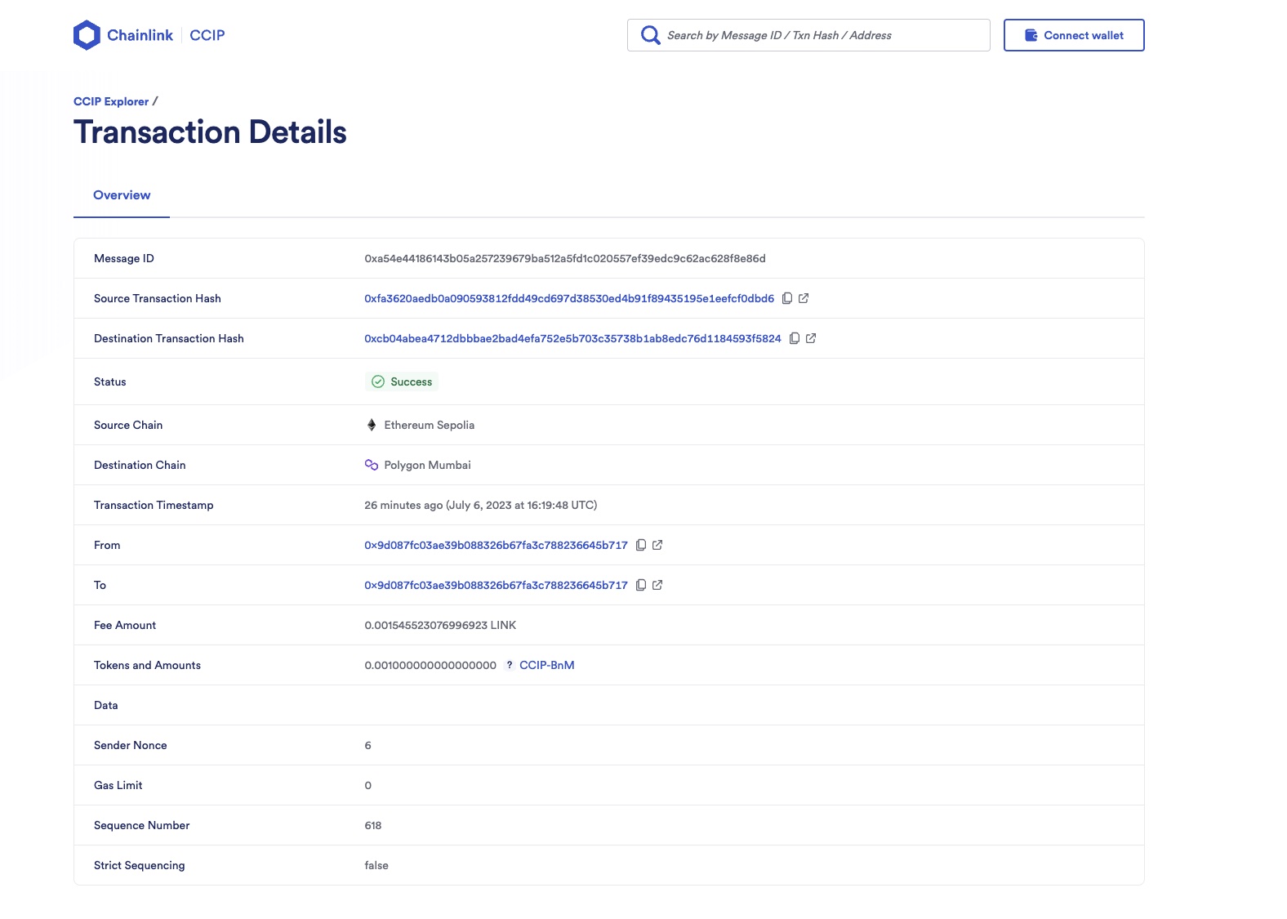Screen dimensions: 1287x919
Task: Click the Fee Amount label
Action: pyautogui.click(x=125, y=625)
